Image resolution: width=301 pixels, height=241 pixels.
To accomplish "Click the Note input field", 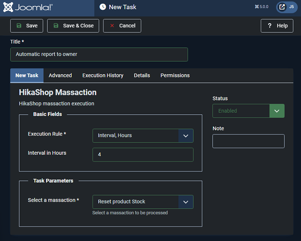I will click(248, 141).
